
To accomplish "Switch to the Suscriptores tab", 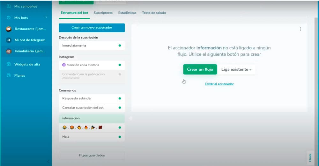I will pos(103,13).
